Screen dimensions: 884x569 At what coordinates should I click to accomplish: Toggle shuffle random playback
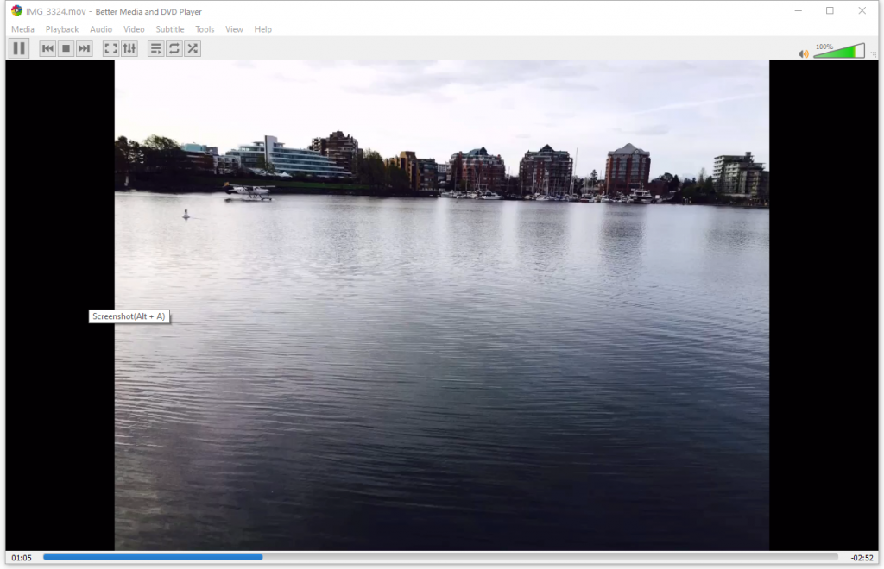coord(193,48)
